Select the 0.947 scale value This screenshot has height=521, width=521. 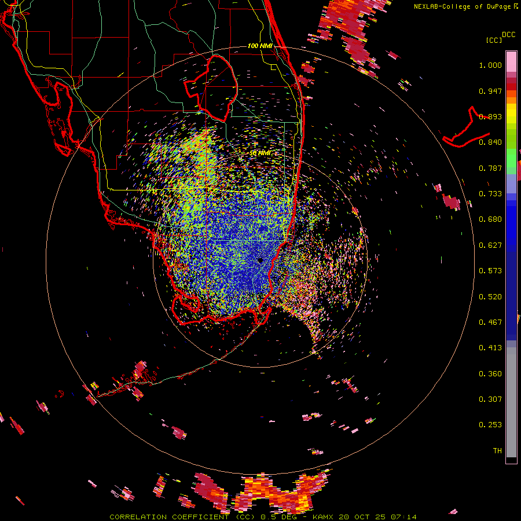pyautogui.click(x=490, y=91)
